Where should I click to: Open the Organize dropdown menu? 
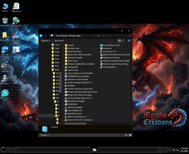[45, 41]
